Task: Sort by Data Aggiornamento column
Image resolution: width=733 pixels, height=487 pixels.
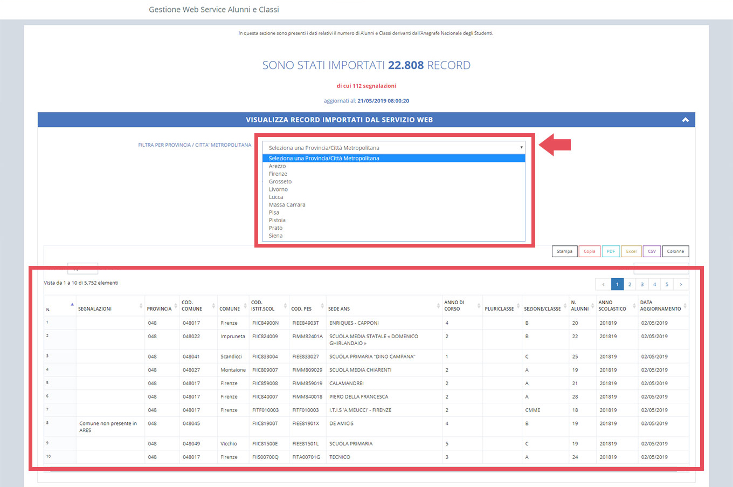Action: 661,306
